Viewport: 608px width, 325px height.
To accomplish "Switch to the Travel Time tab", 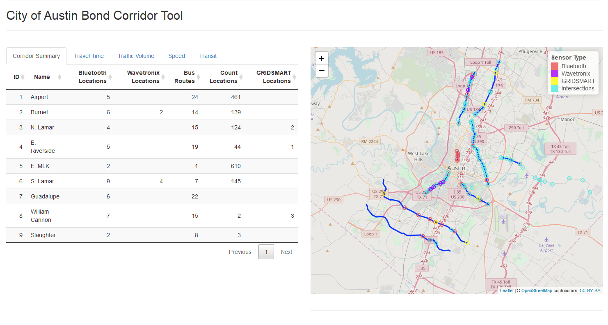I will click(x=89, y=56).
